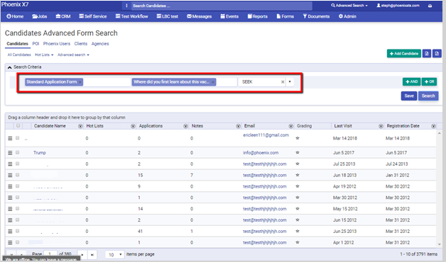Click the Add Candidate button
Image resolution: width=446 pixels, height=262 pixels.
(x=404, y=54)
